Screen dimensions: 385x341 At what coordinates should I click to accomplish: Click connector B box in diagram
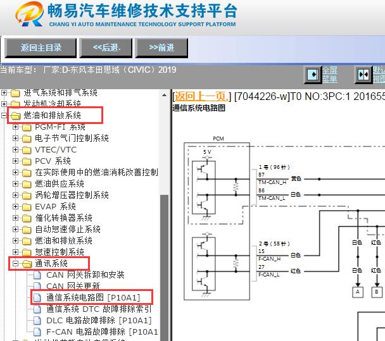click(377, 292)
